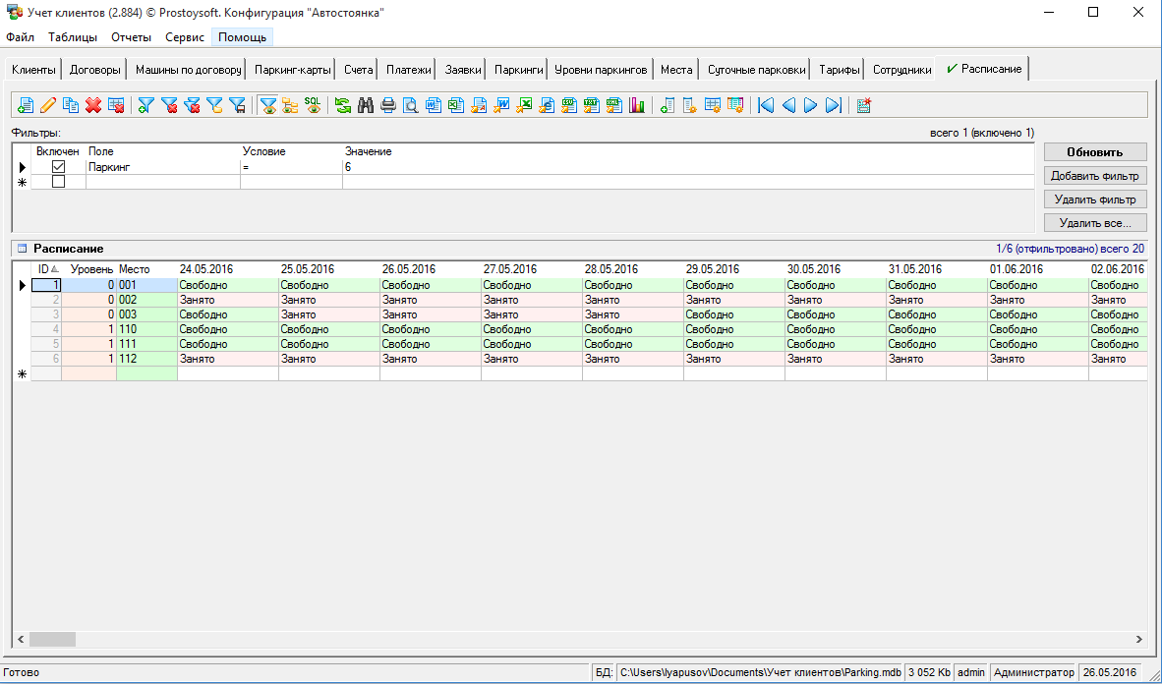Click the printer icon in the toolbar
This screenshot has width=1162, height=684.
click(x=388, y=105)
